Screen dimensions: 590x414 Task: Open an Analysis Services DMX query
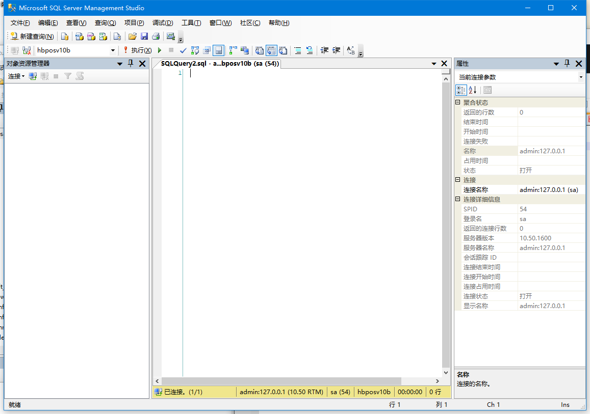[91, 37]
